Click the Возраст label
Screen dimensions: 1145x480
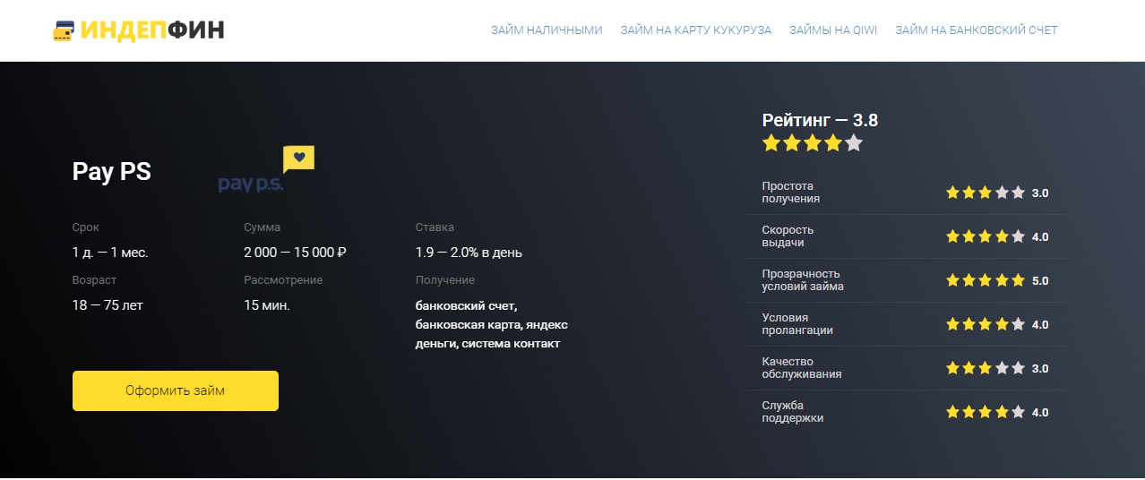(94, 280)
